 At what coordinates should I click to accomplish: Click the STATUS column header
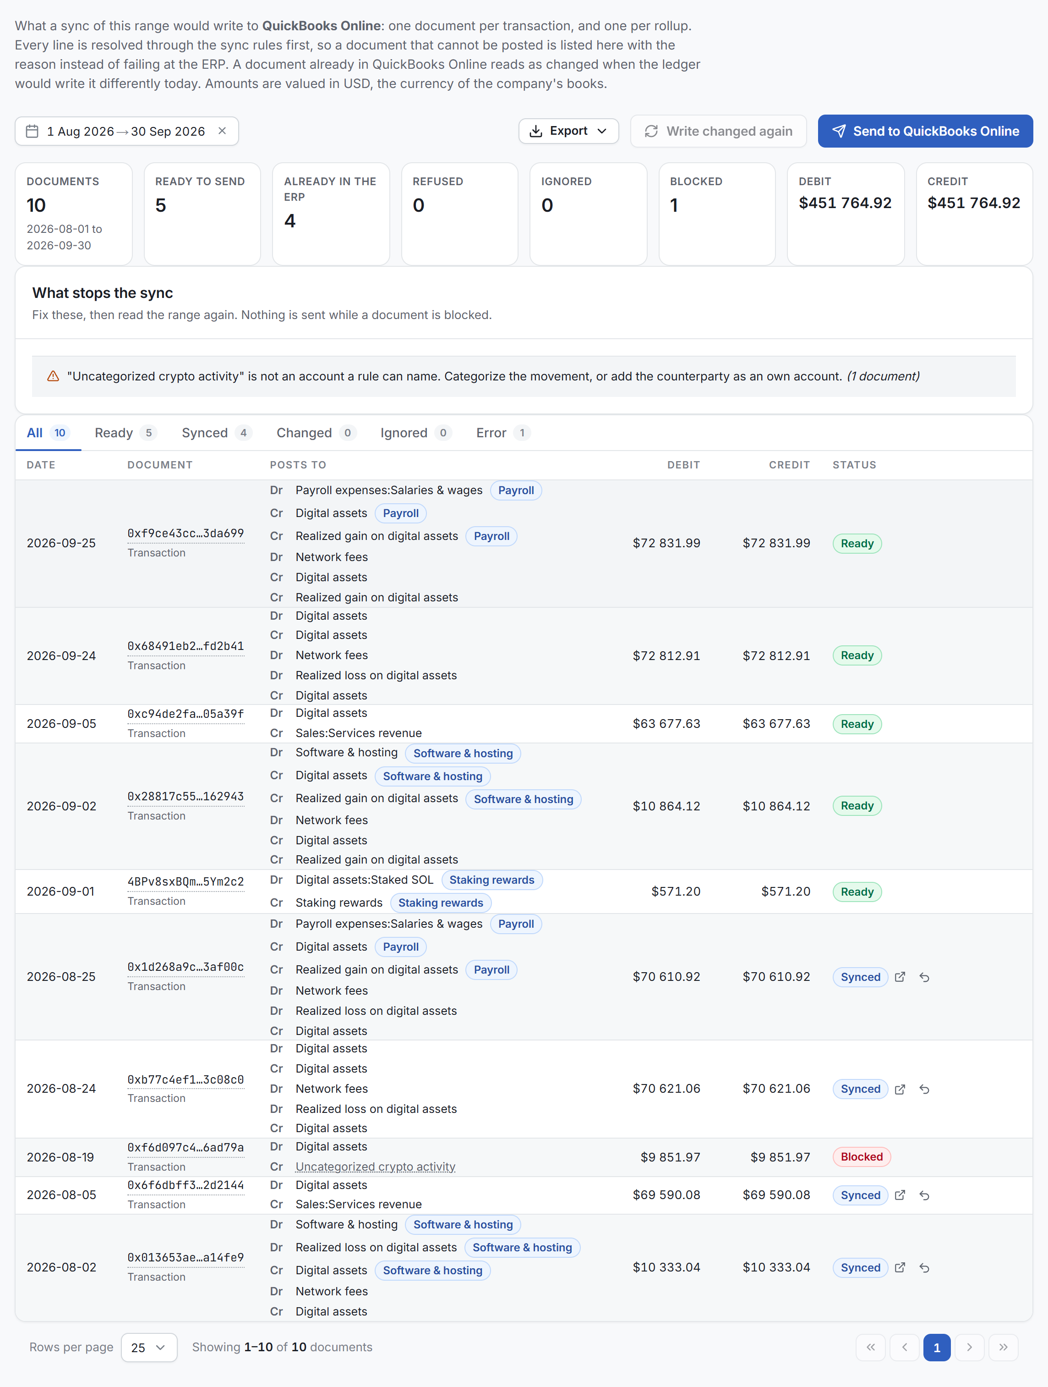click(x=854, y=465)
